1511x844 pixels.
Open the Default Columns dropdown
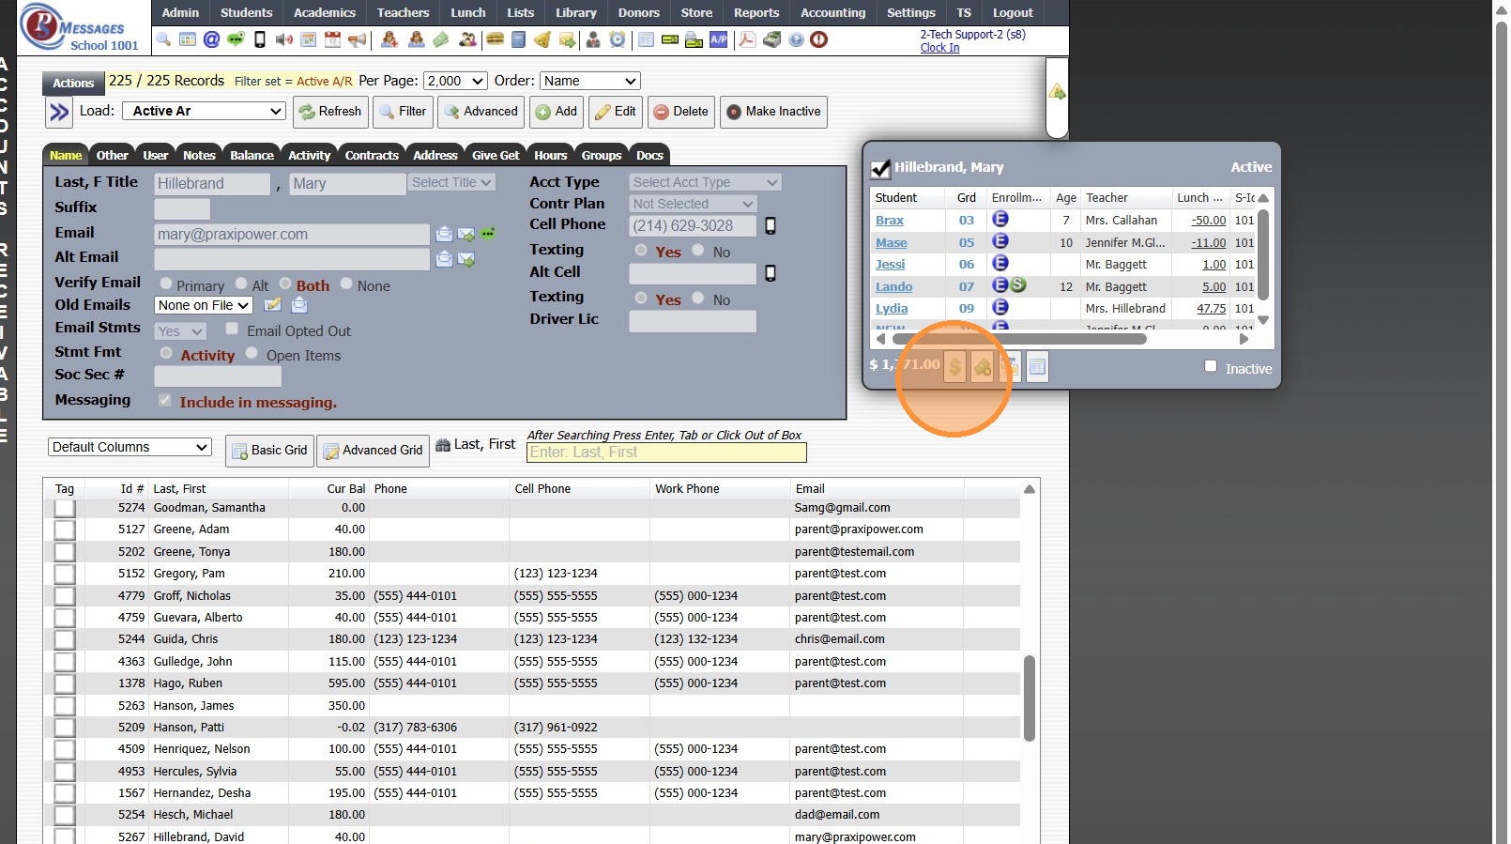pyautogui.click(x=130, y=447)
